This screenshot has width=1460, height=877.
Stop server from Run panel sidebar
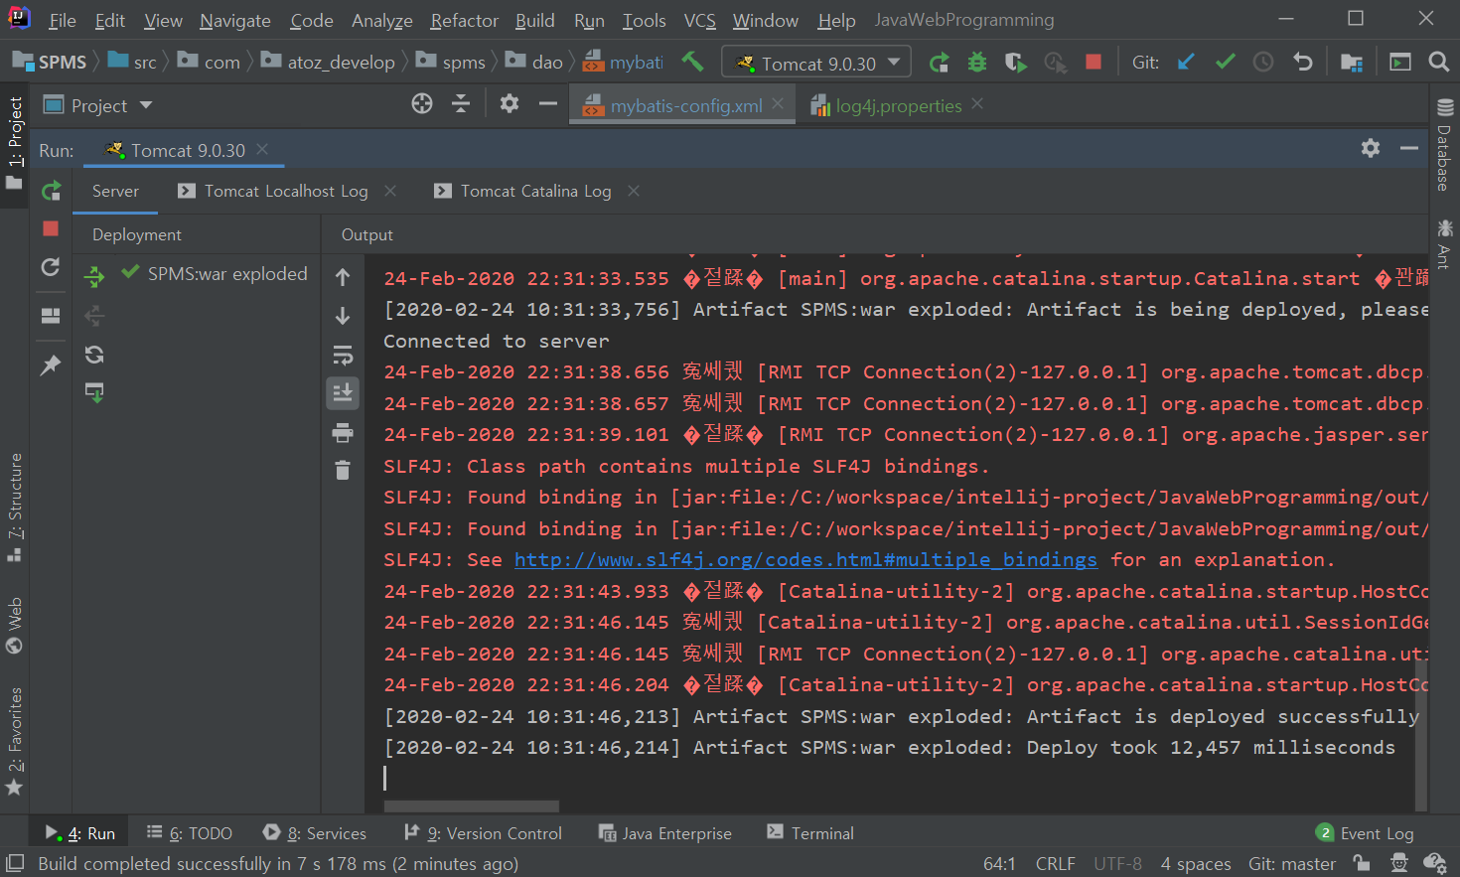tap(51, 228)
